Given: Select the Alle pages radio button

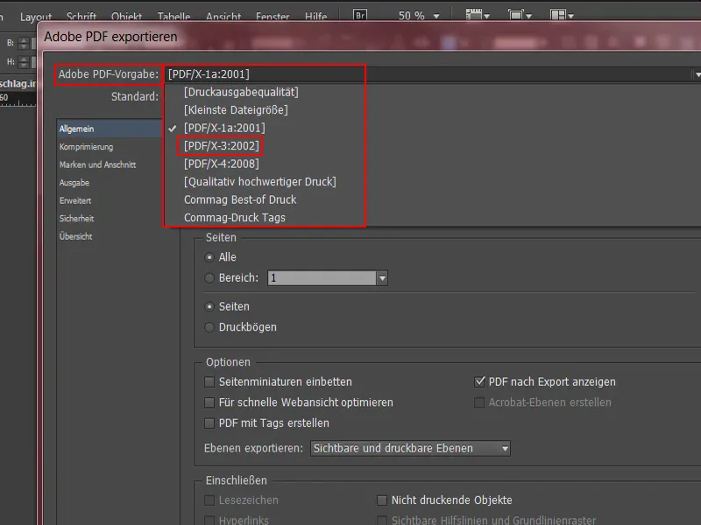Looking at the screenshot, I should 209,257.
